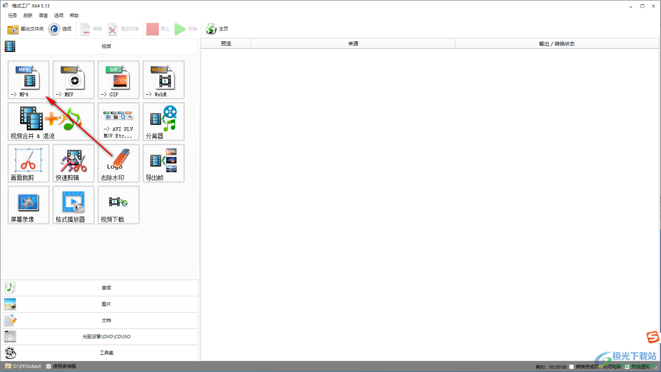Toggle 完成通知 checkbox
Screen dimensions: 661x372
[x=627, y=367]
